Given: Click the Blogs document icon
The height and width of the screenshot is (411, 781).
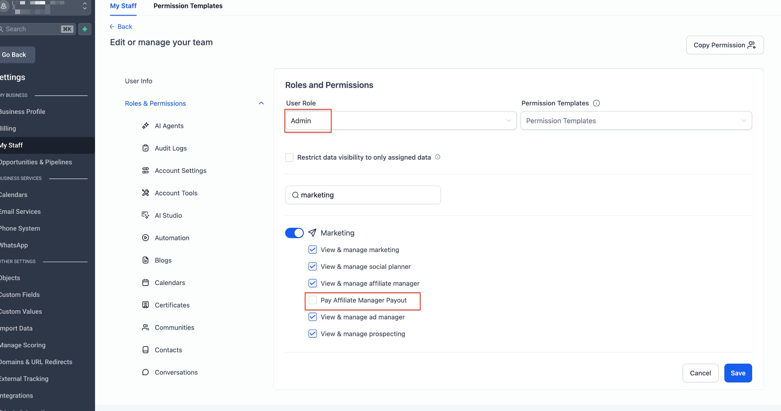Looking at the screenshot, I should pyautogui.click(x=146, y=260).
